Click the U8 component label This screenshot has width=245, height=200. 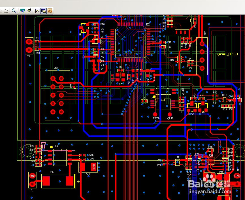pyautogui.click(x=56, y=146)
